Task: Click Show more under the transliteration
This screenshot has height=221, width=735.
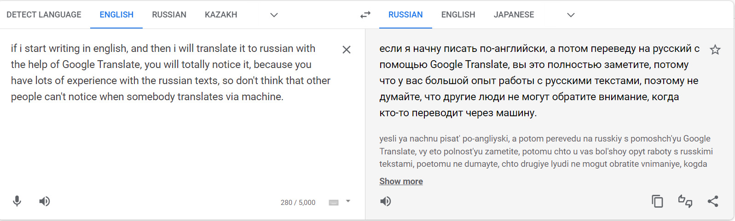Action: tap(401, 181)
